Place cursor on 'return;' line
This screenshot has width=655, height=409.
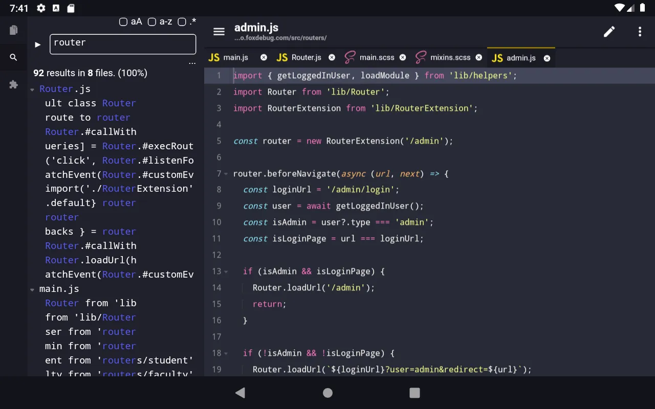[269, 304]
